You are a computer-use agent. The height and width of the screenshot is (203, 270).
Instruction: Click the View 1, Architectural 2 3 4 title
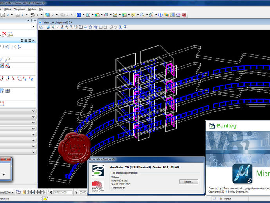(58, 22)
